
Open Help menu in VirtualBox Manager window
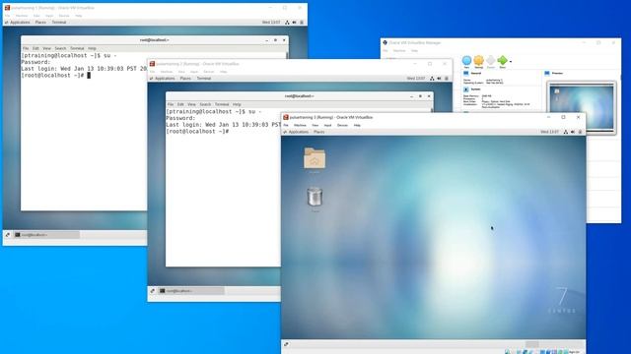[x=414, y=51]
